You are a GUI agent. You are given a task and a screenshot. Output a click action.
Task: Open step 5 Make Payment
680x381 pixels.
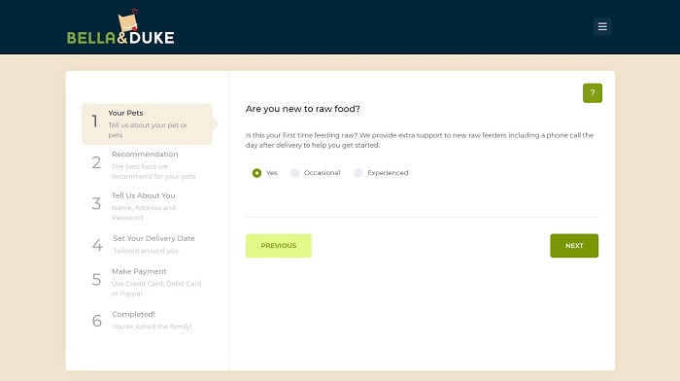tap(147, 282)
